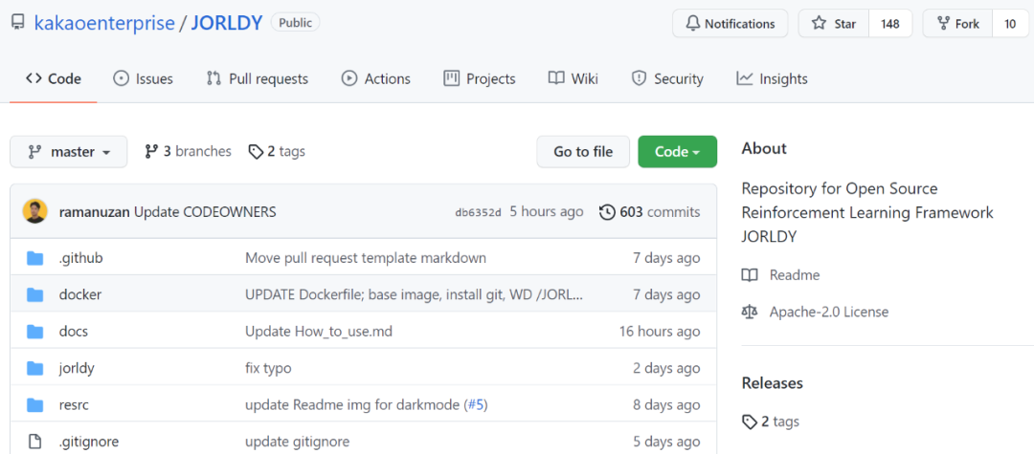Open 'Move pull request template markdown' commit
Viewport: 1034px width, 454px height.
pos(366,258)
